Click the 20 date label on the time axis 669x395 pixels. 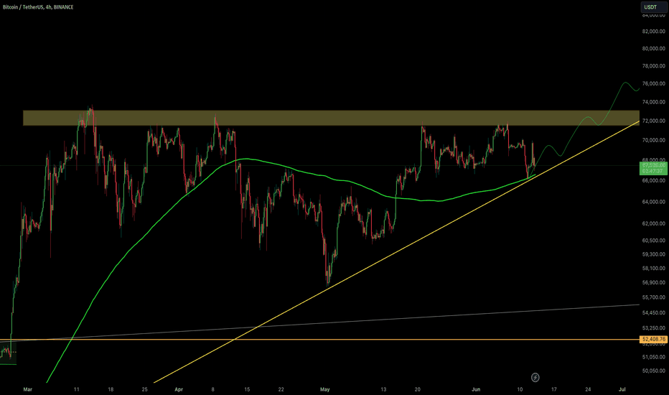tap(417, 389)
